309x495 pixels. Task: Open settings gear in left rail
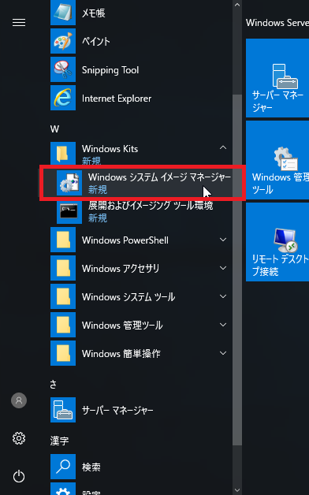coord(19,438)
